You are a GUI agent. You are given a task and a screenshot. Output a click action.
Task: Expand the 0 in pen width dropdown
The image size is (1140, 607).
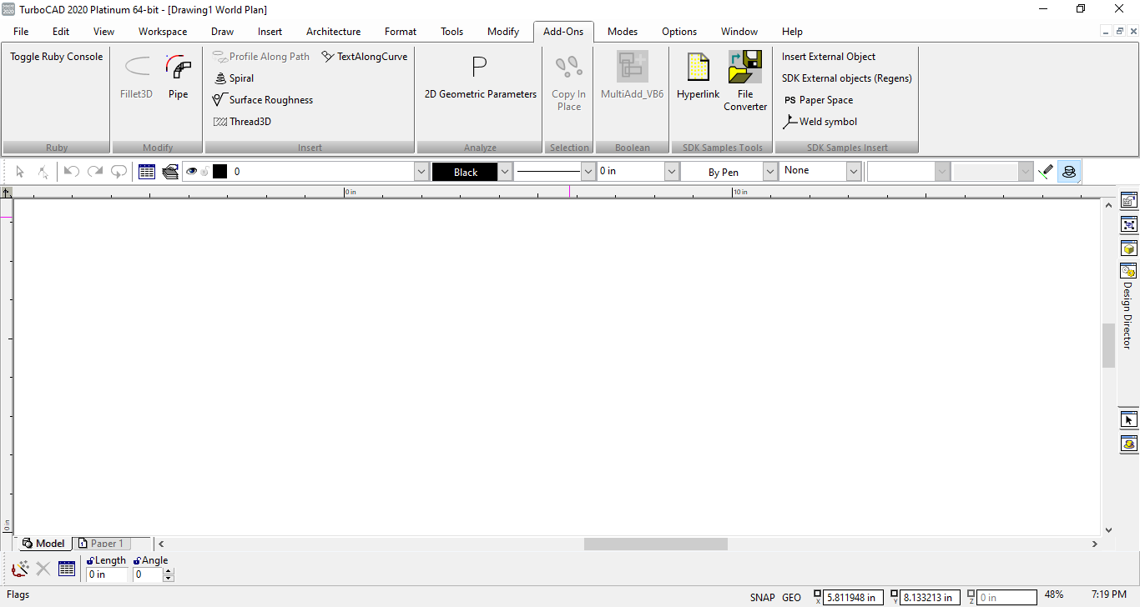click(672, 172)
